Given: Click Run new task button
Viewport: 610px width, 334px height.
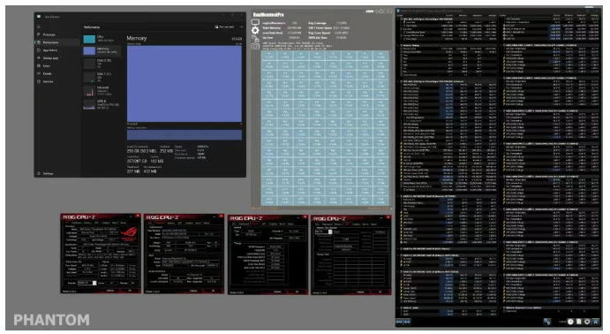Looking at the screenshot, I should pos(224,27).
